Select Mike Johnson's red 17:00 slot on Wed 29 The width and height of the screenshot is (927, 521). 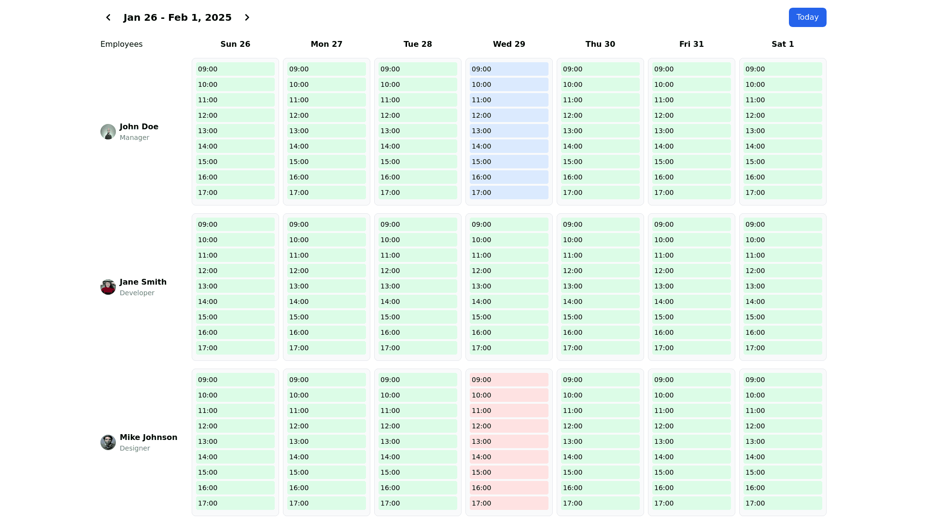coord(509,503)
